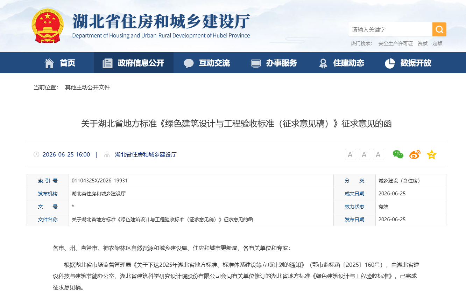Reset font size with plain A button
Viewport: 466px width, 299px height.
pyautogui.click(x=378, y=154)
